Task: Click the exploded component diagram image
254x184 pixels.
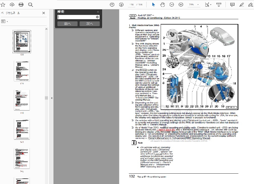Action: click(200, 67)
